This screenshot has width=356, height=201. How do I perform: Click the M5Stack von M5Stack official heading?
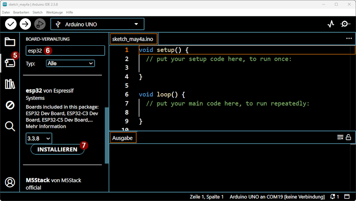[x=53, y=184]
